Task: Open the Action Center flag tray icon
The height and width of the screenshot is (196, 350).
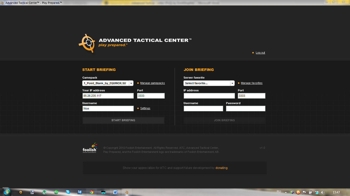Action: (x=304, y=192)
